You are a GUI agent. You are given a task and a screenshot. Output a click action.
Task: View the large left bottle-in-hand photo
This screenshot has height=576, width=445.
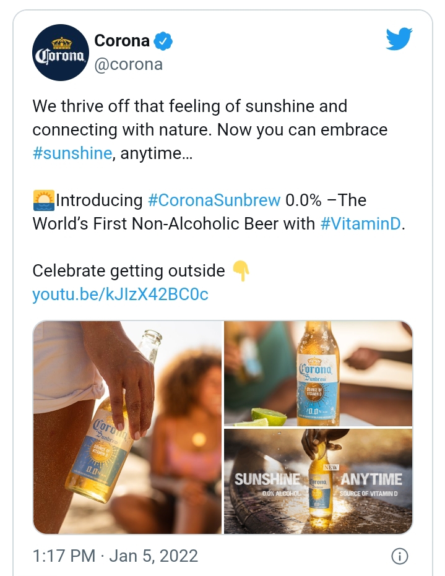coord(127,427)
